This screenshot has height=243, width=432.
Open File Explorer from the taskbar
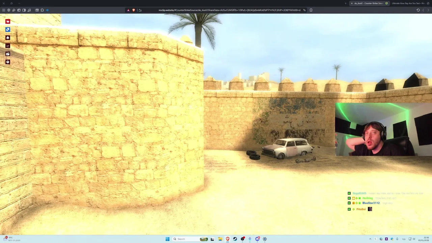click(x=220, y=239)
